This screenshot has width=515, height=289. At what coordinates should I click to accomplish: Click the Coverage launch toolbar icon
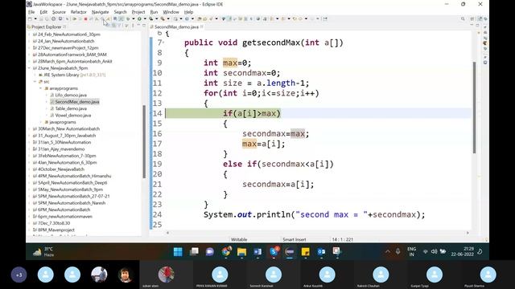(150, 19)
